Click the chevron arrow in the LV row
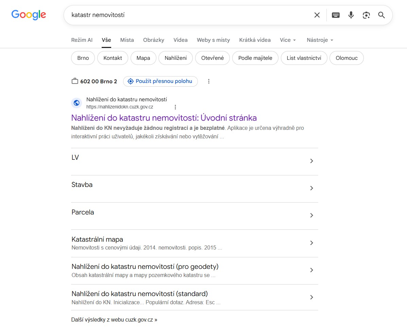407x327 pixels. pos(312,161)
